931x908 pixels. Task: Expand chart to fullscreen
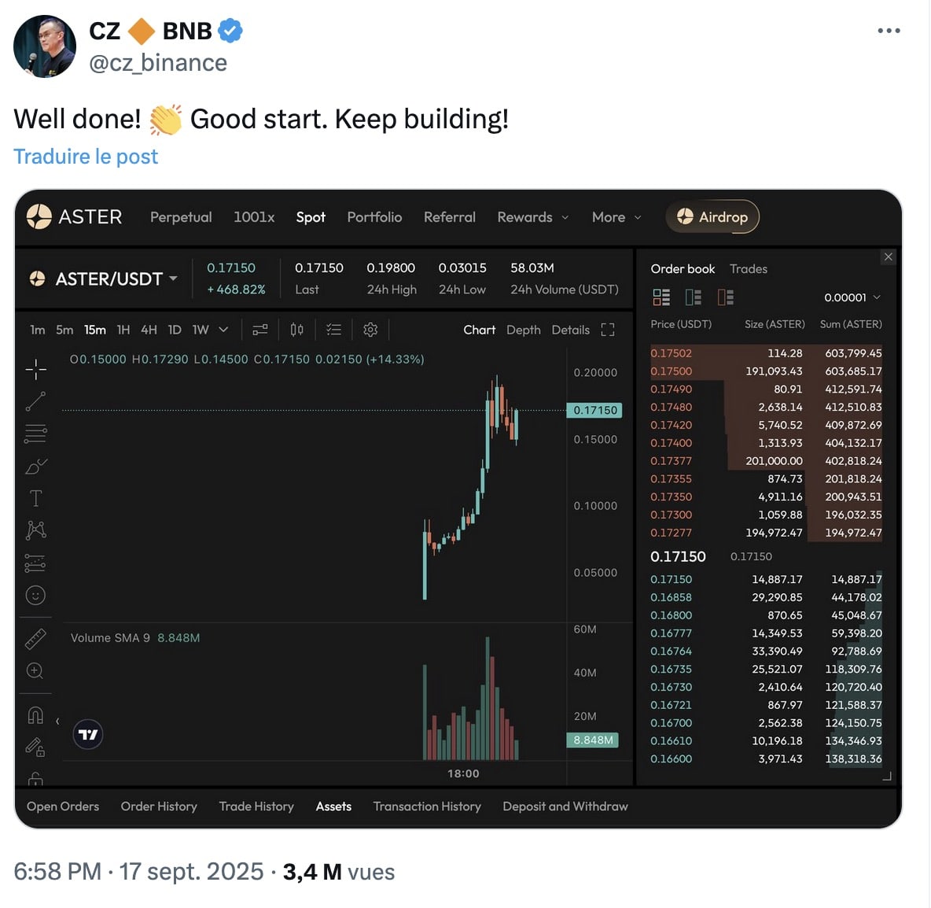coord(608,330)
